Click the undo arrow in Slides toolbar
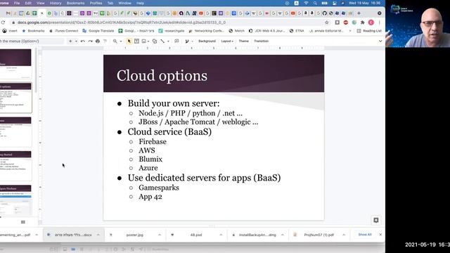The height and width of the screenshot is (253, 450). pos(83,41)
